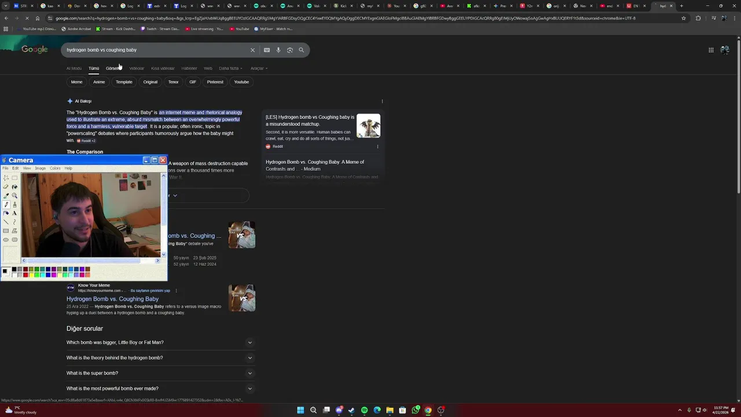Open Discord from the taskbar
The image size is (741, 417).
pyautogui.click(x=339, y=410)
